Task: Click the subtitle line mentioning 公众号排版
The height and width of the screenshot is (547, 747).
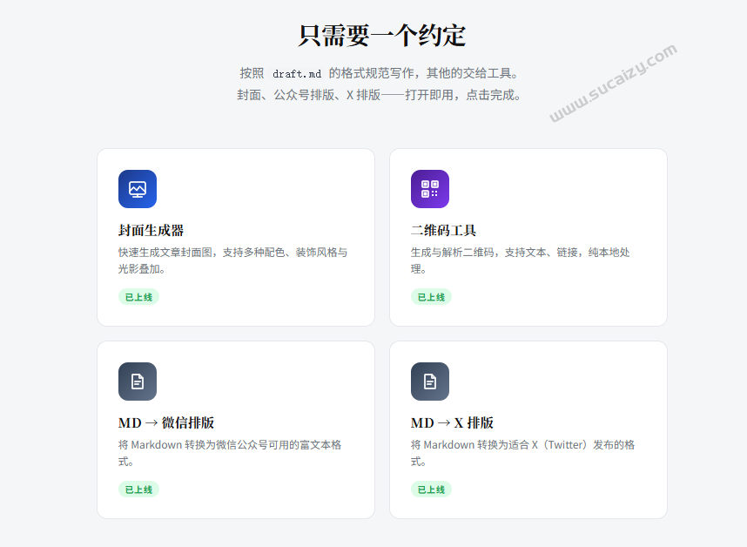Action: point(380,95)
